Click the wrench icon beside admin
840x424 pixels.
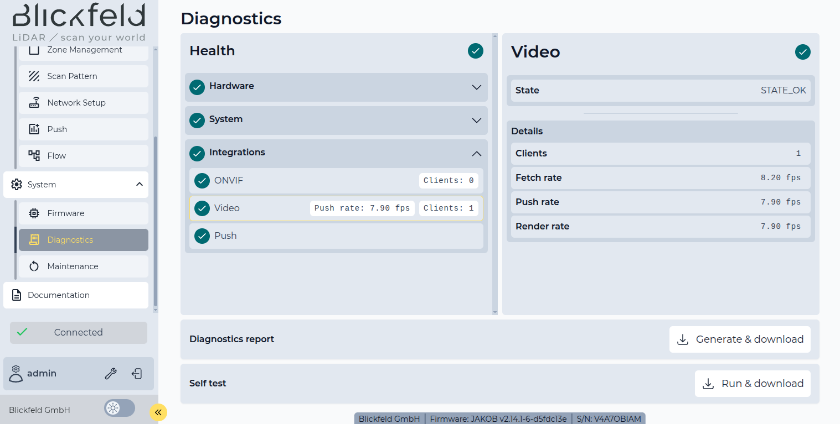coord(111,374)
